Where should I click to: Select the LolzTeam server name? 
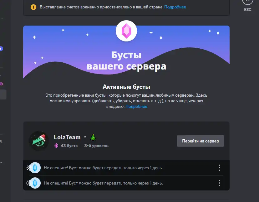coord(67,137)
